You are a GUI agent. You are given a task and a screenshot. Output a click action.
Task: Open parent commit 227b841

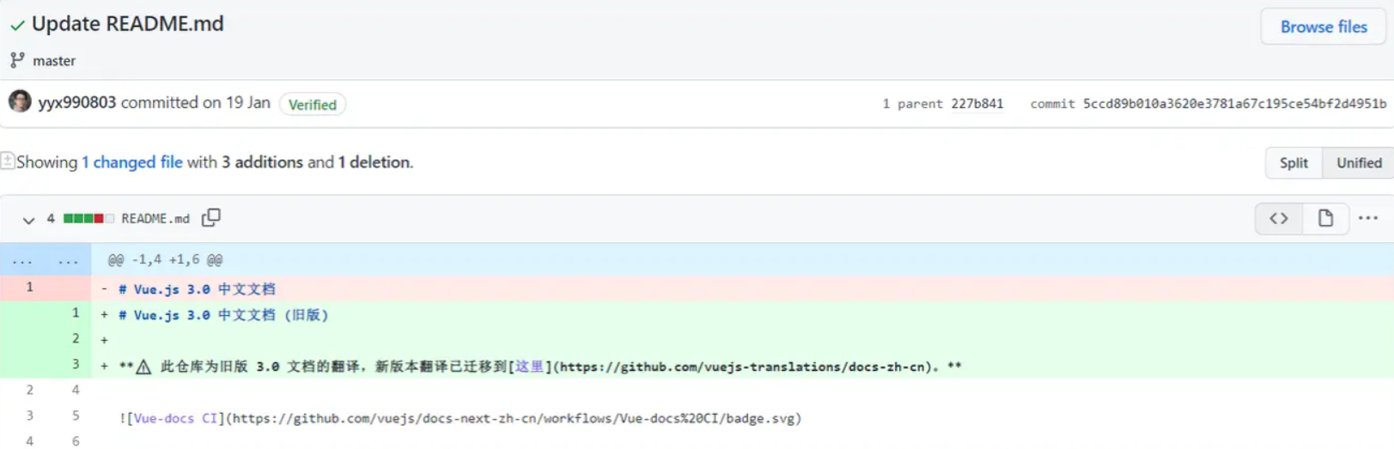click(x=977, y=103)
